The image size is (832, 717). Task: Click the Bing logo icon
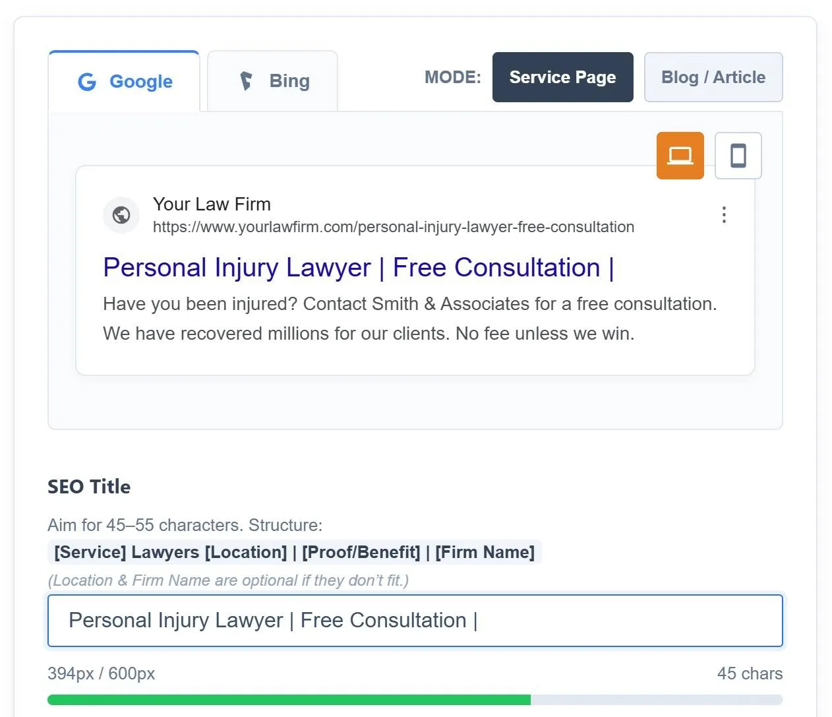click(246, 80)
